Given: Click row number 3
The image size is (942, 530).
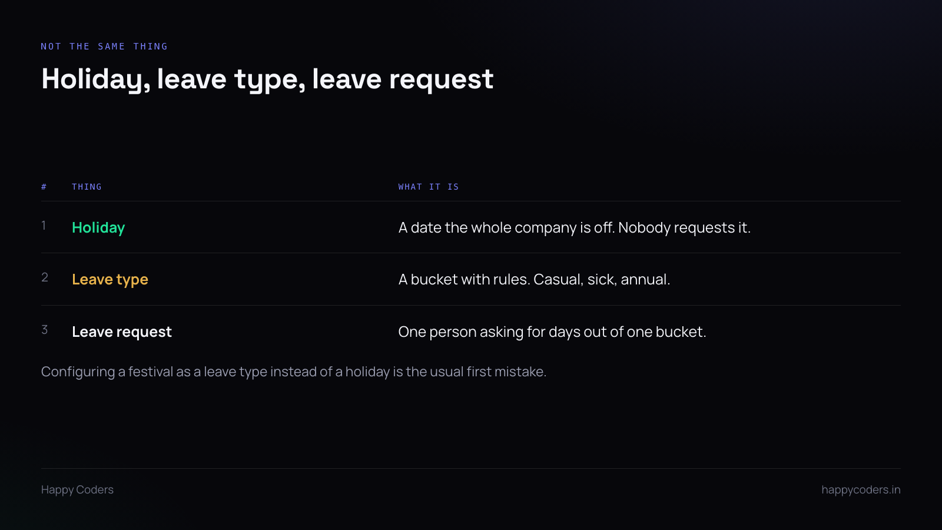Looking at the screenshot, I should (x=45, y=330).
